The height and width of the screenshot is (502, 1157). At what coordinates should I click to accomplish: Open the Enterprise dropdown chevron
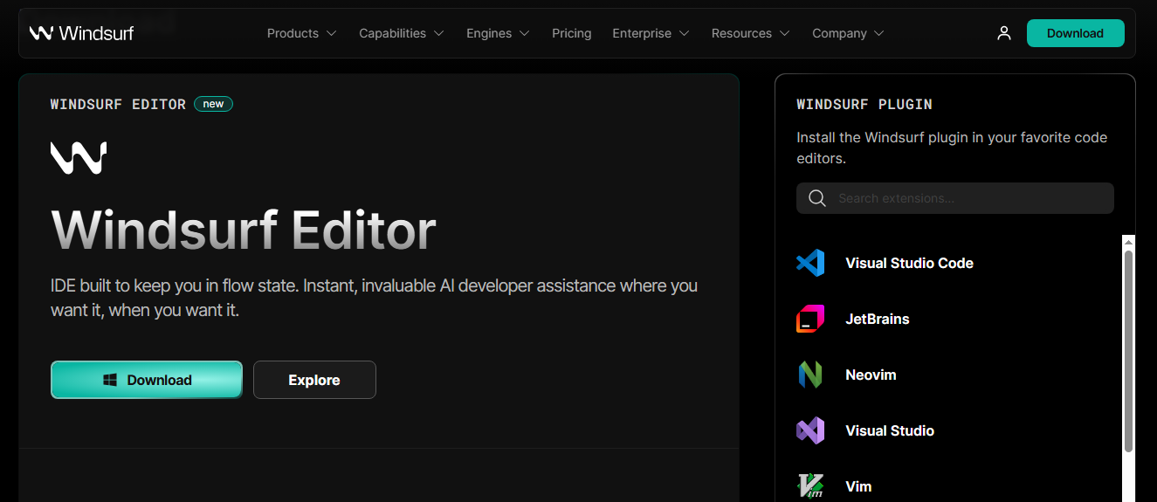point(684,33)
